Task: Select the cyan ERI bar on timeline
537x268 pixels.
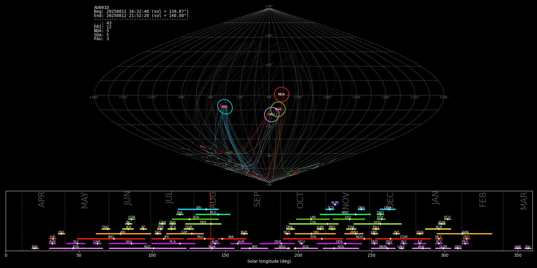Action: pos(198,209)
